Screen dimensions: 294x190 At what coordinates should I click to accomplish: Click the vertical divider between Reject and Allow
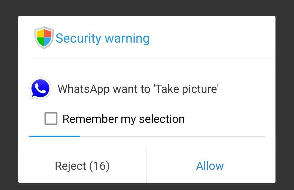[x=147, y=165]
